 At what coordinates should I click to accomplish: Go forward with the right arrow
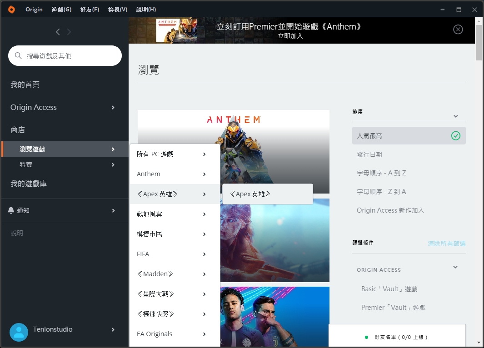point(69,32)
